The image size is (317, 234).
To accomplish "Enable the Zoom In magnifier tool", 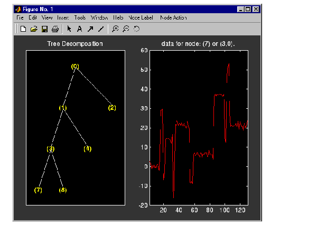I will click(115, 29).
